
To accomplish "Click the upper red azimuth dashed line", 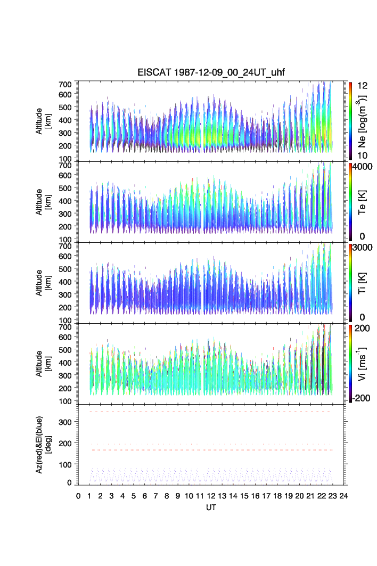I will (211, 412).
